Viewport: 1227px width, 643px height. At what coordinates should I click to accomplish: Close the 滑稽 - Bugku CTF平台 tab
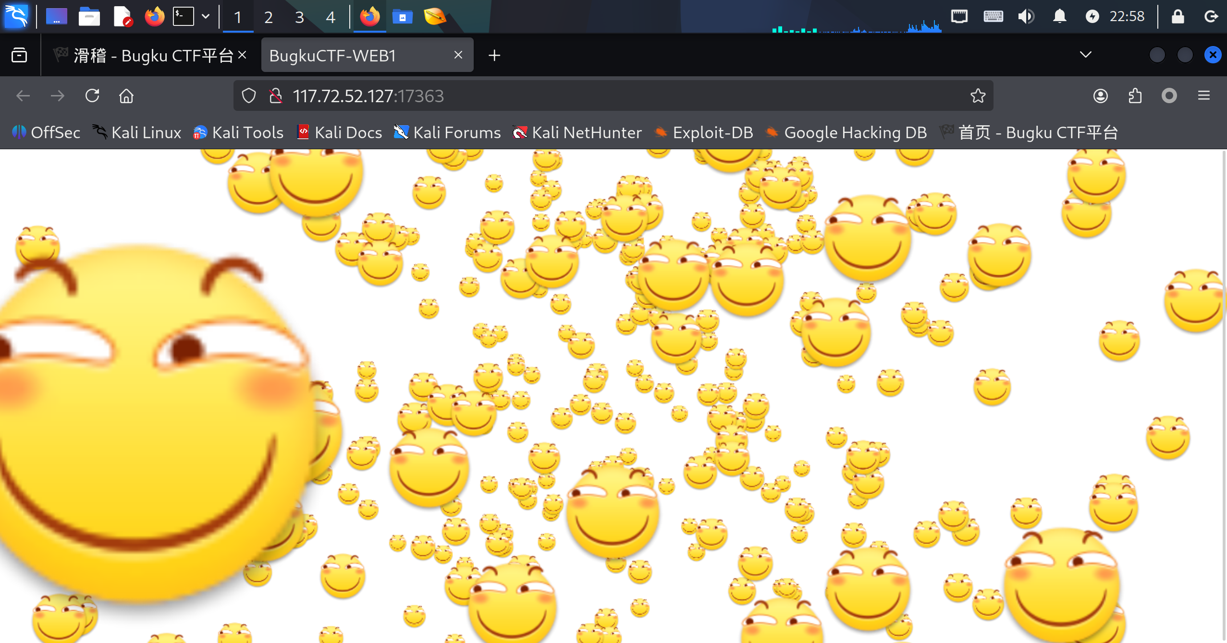click(x=243, y=55)
